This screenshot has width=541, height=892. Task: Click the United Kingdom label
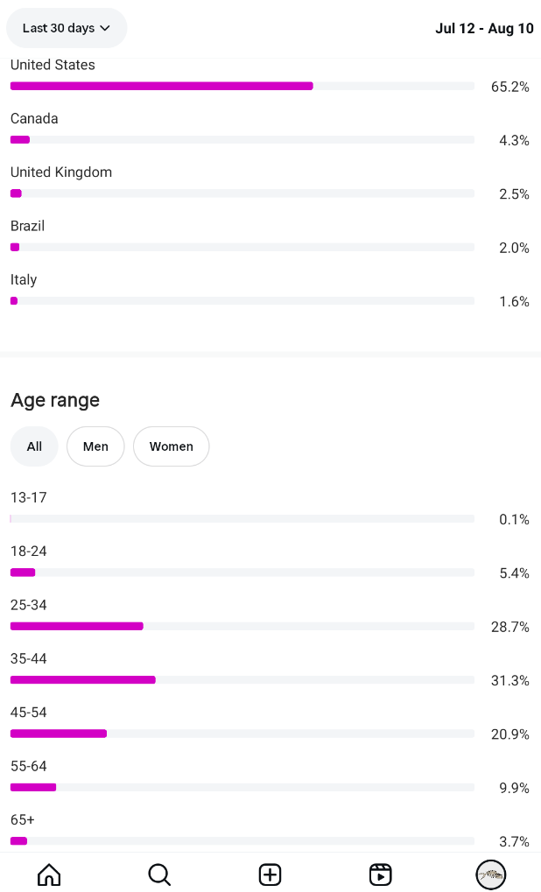pyautogui.click(x=61, y=172)
